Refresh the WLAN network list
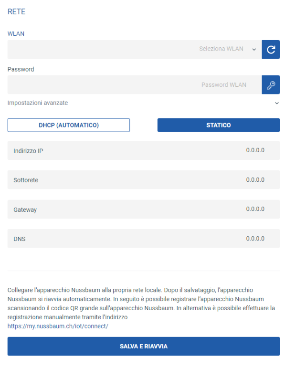Screen dimensions: 285x367 pos(271,49)
